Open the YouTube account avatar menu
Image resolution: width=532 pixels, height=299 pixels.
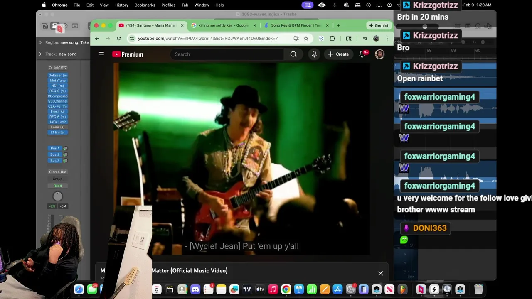pyautogui.click(x=379, y=54)
